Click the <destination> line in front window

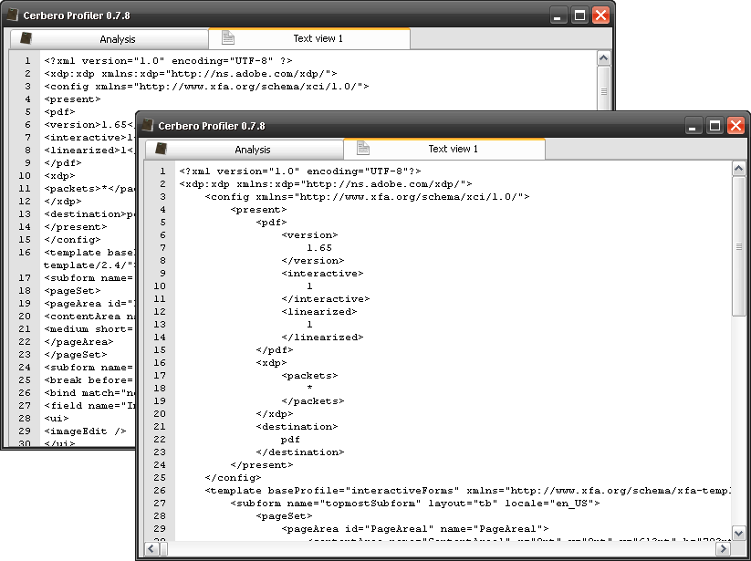point(297,427)
